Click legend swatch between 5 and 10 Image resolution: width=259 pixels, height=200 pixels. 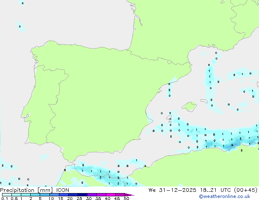45,195
